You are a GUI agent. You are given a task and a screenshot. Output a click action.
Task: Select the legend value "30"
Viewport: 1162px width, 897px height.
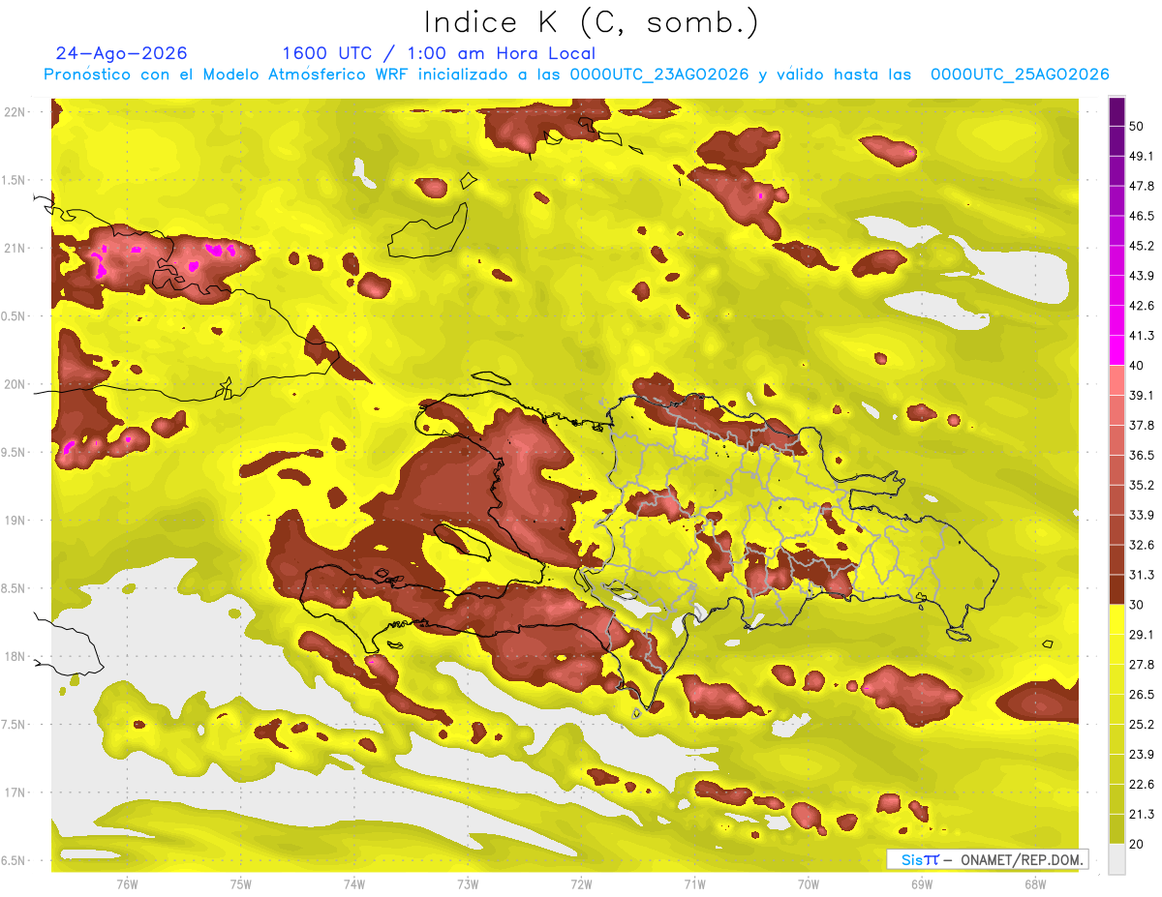(x=1137, y=605)
